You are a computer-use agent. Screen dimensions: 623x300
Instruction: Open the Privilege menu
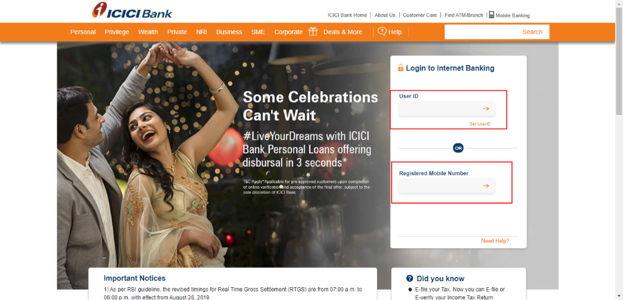[x=117, y=32]
